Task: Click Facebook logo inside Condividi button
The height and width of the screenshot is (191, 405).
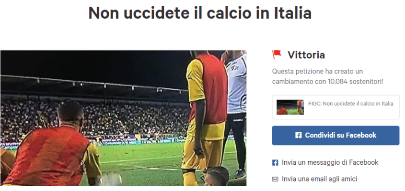Action: coord(298,136)
